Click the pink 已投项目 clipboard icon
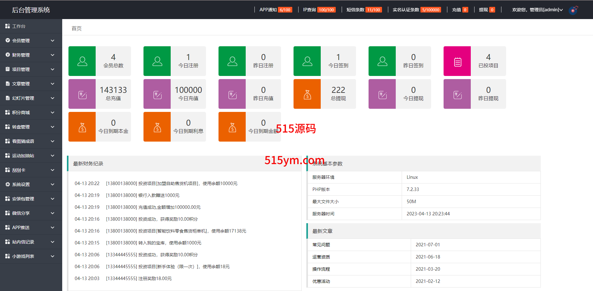593x291 pixels. (457, 61)
